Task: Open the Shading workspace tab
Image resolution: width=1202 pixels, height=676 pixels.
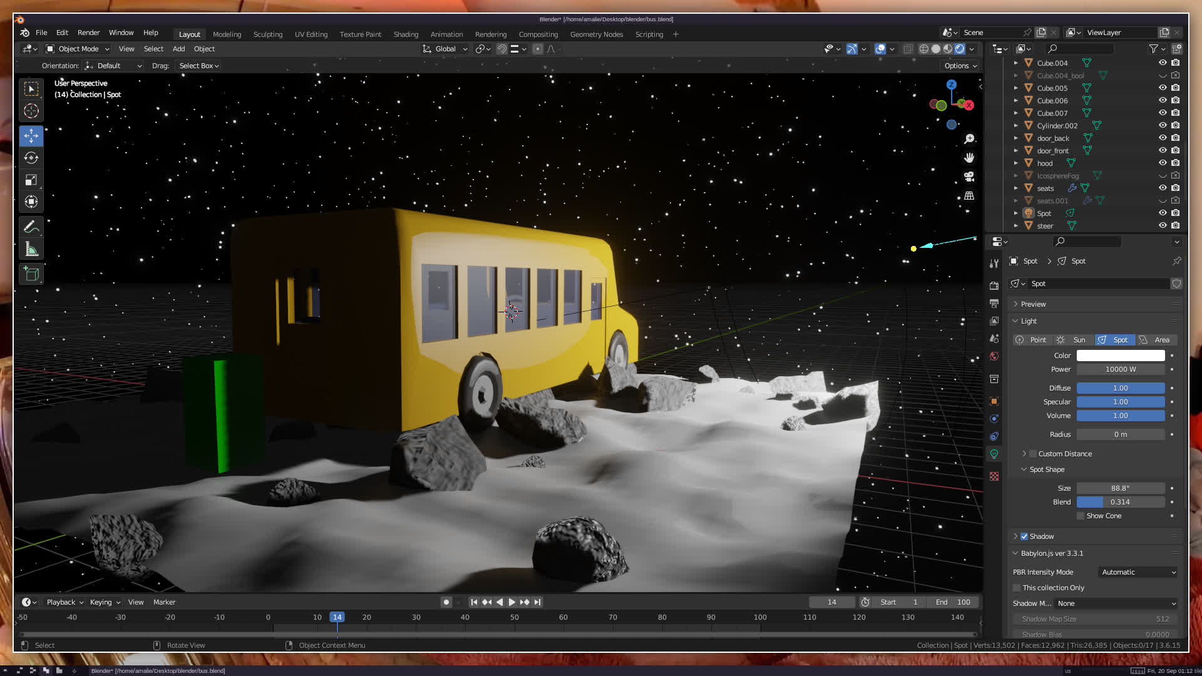Action: click(406, 34)
